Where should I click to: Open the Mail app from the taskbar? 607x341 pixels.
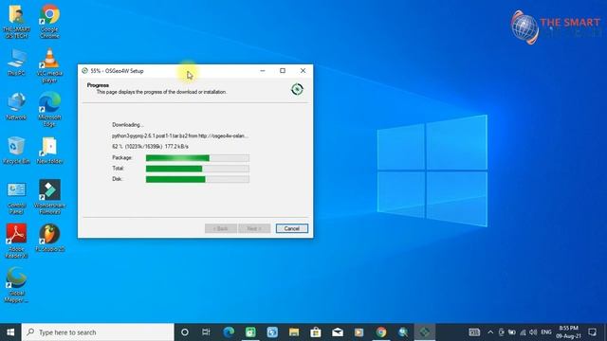tap(338, 332)
